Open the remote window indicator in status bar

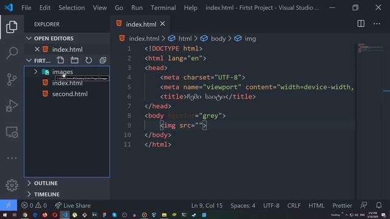[x=9, y=205]
